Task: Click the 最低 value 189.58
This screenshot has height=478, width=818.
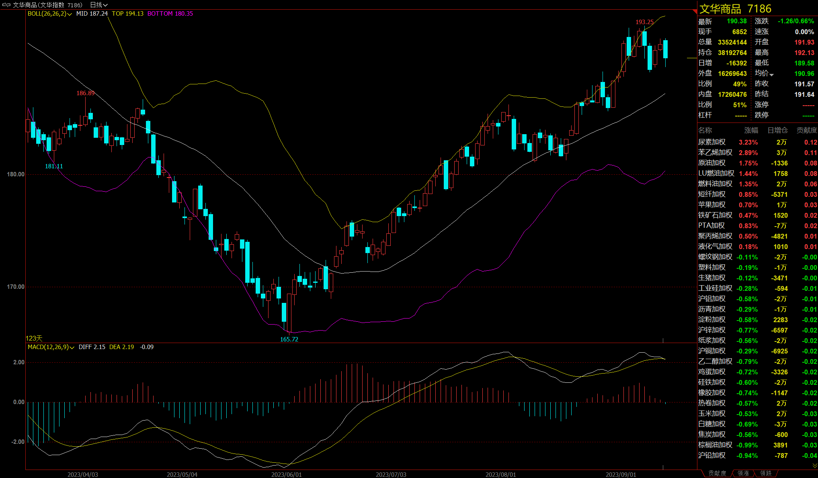Action: 804,63
